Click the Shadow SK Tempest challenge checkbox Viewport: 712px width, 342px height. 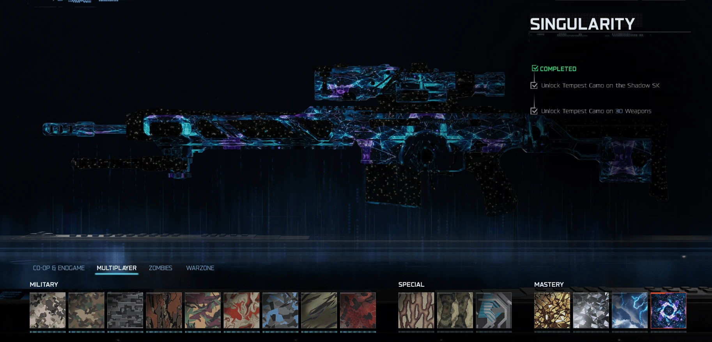[x=534, y=86]
